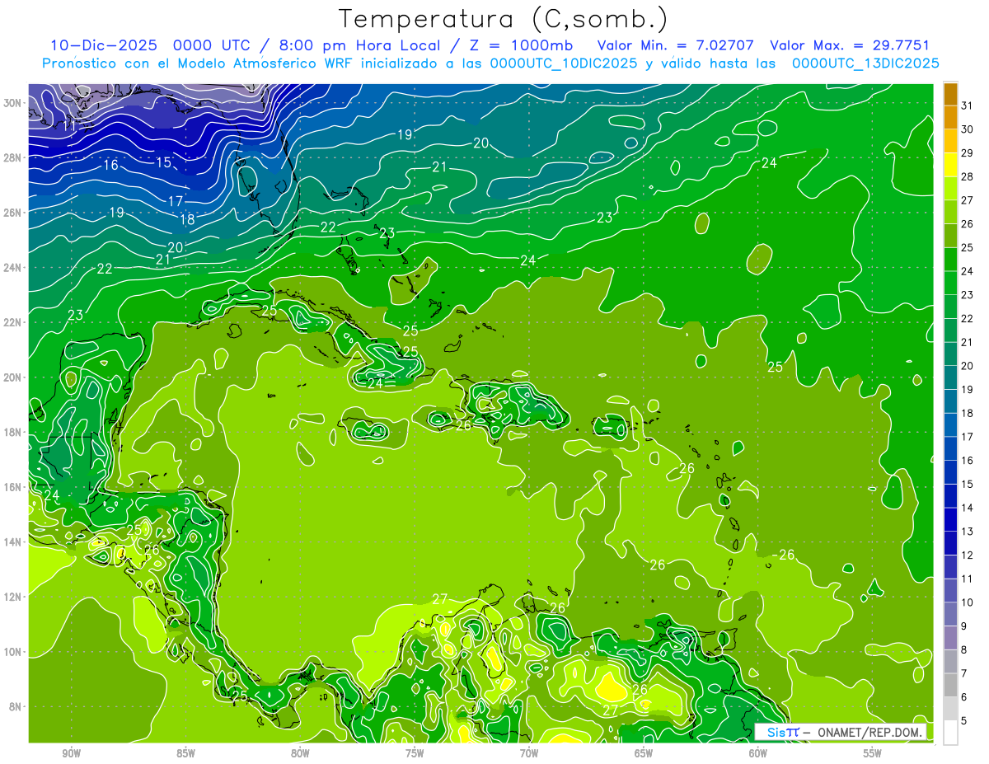
Task: Click legend scale value 9
Action: (x=964, y=626)
